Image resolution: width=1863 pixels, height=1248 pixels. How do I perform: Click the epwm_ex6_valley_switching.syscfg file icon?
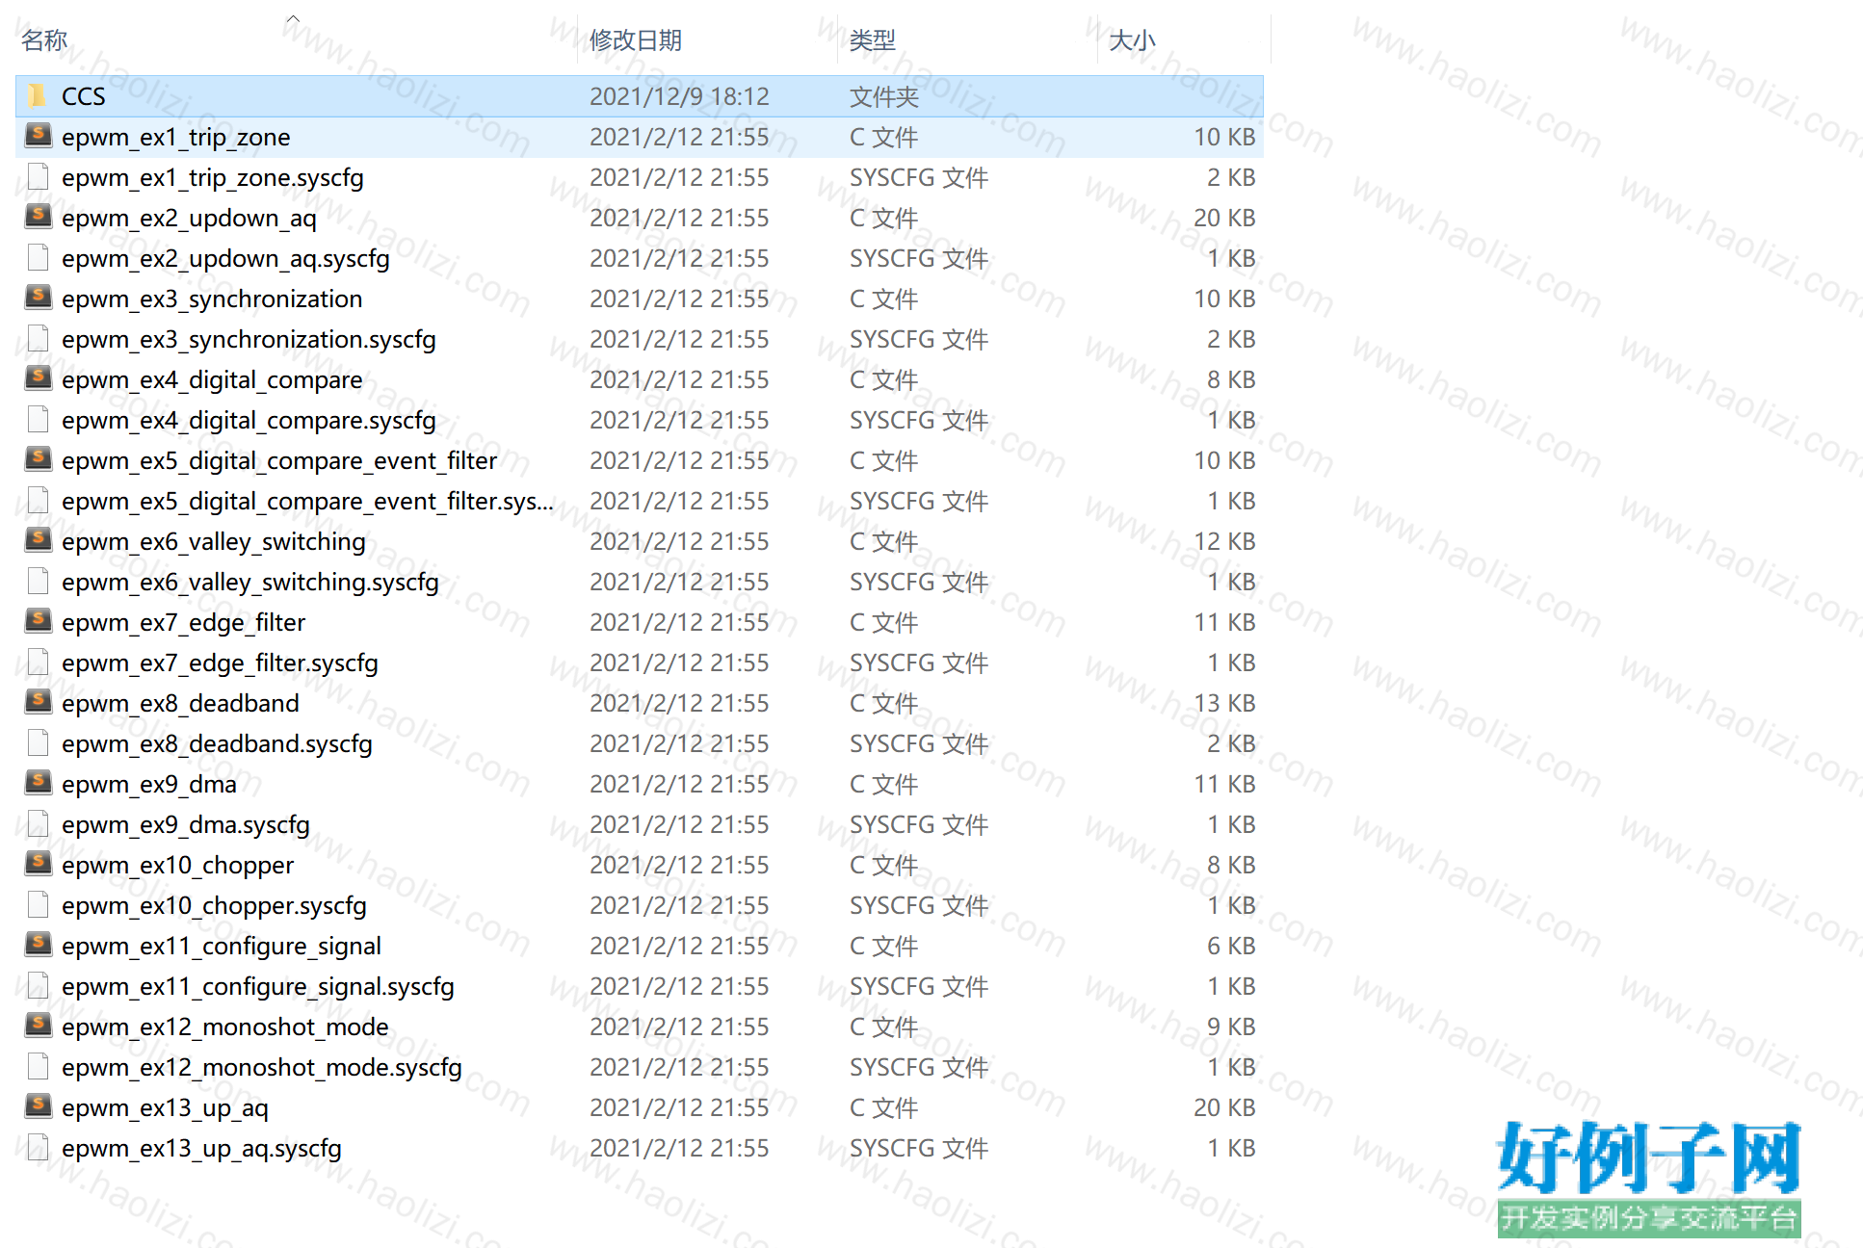point(38,581)
